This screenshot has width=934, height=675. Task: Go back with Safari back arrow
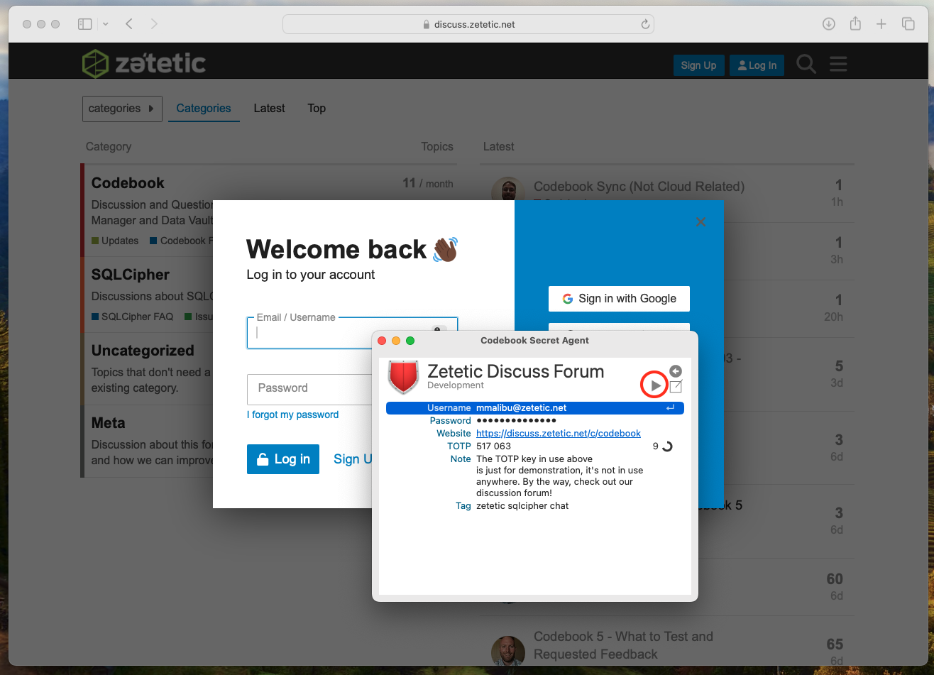pos(129,24)
